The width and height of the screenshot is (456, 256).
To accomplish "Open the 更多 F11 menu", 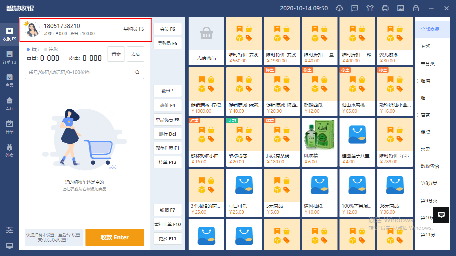I will point(168,239).
